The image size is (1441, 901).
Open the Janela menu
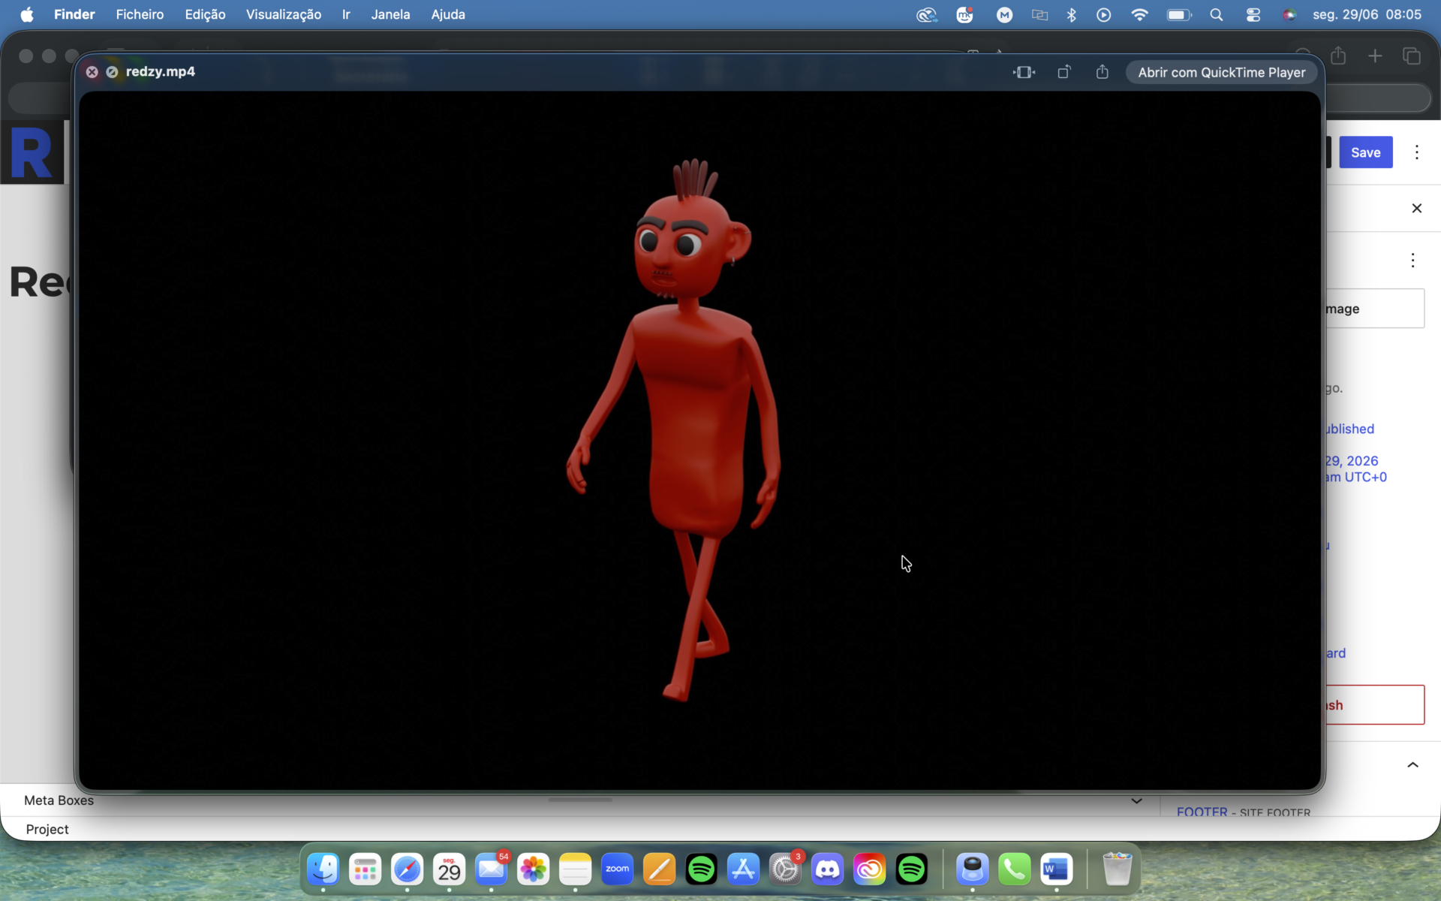[x=390, y=14]
